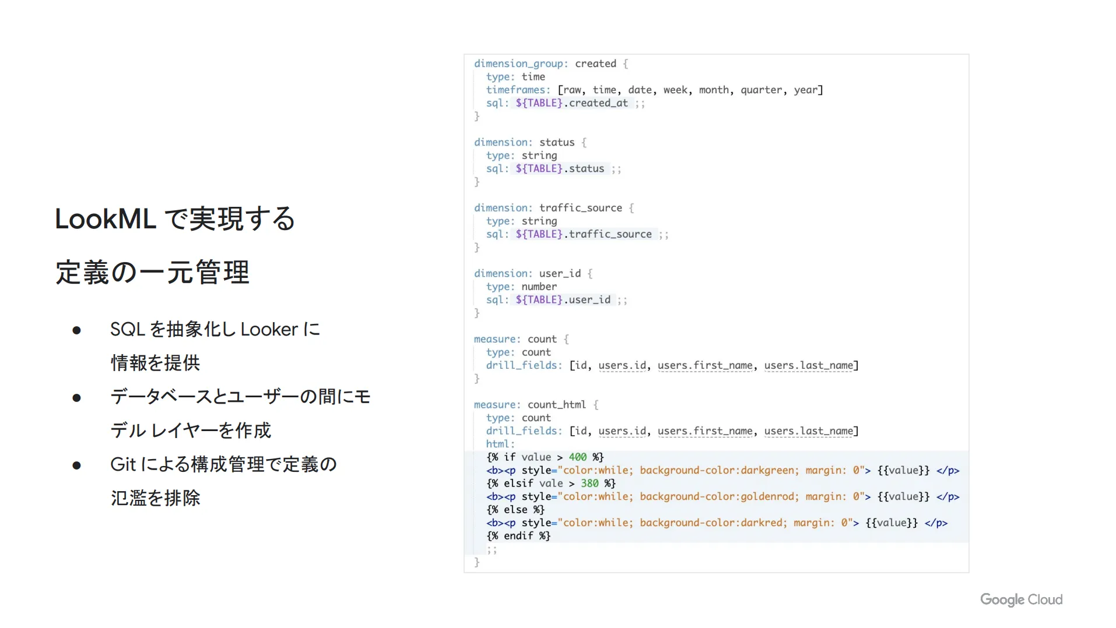
Task: Click the line 'dimension: traffic_source {'
Action: click(x=554, y=208)
